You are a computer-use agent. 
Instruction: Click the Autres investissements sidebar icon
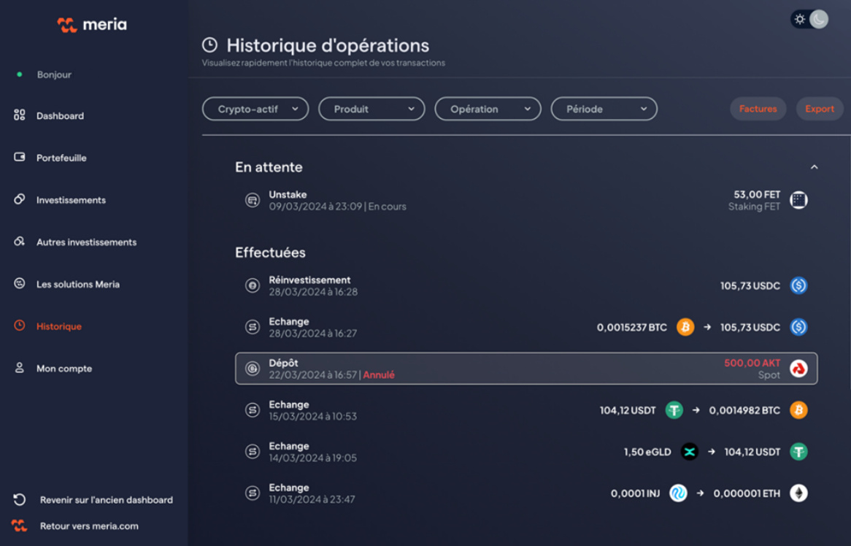(x=20, y=242)
